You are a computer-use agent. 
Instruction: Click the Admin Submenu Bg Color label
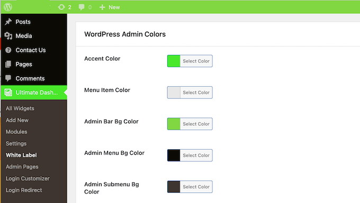[112, 188]
